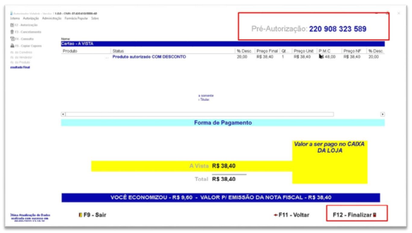This screenshot has width=412, height=233.
Task: Click the F11 Voltar red arrow icon
Action: 276,215
